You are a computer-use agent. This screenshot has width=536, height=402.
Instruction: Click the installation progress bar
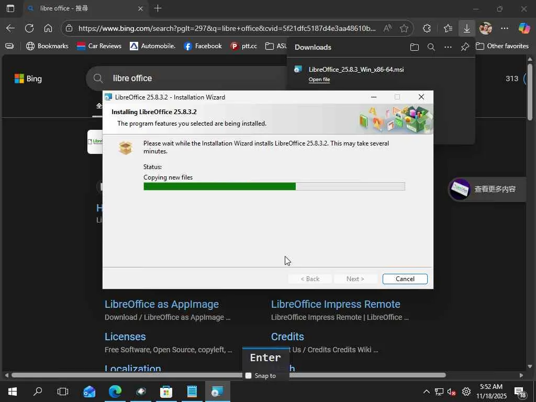(274, 186)
